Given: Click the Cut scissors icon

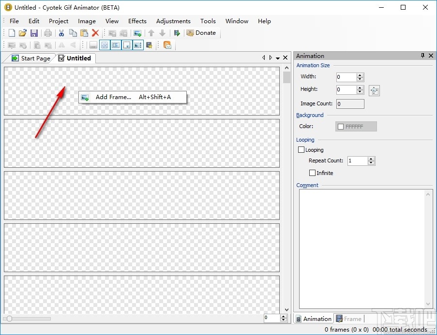Looking at the screenshot, I should [x=61, y=33].
